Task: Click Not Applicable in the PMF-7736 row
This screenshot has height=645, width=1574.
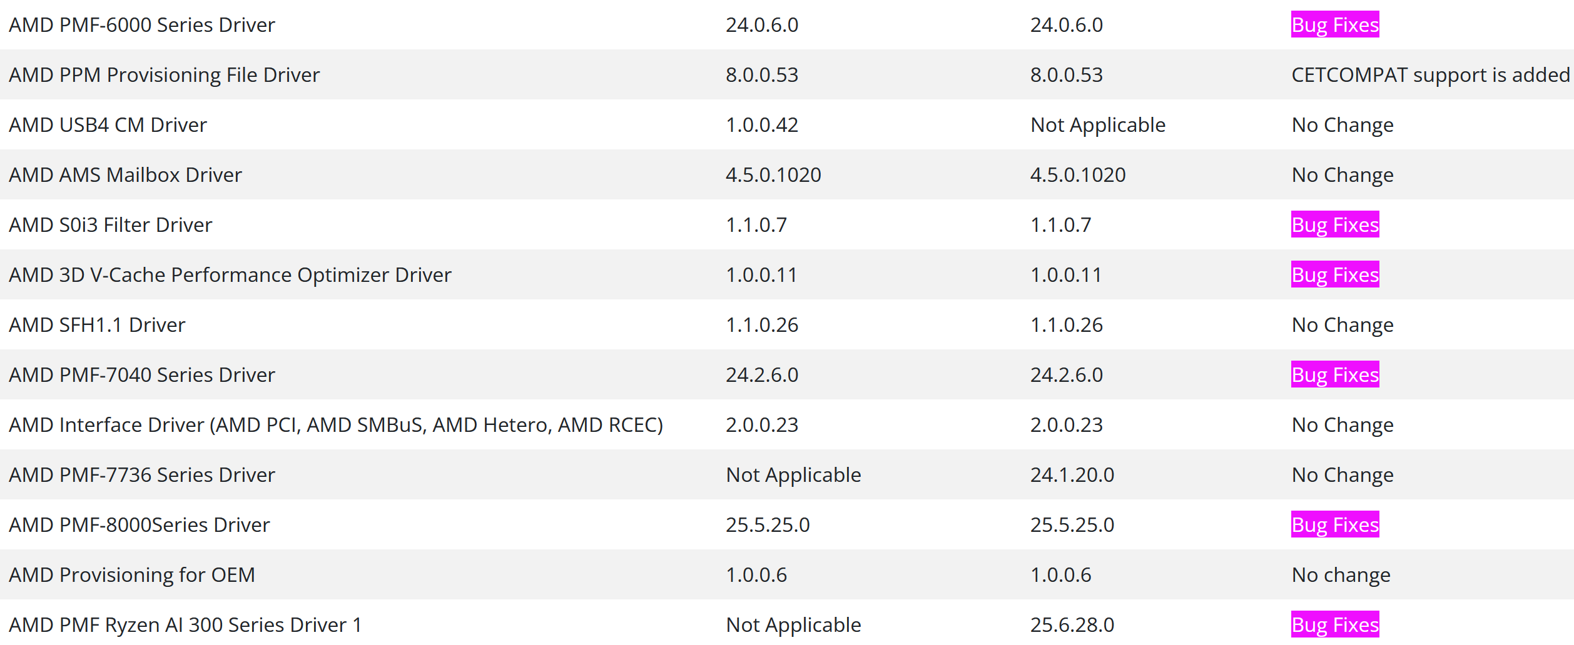Action: 793,475
